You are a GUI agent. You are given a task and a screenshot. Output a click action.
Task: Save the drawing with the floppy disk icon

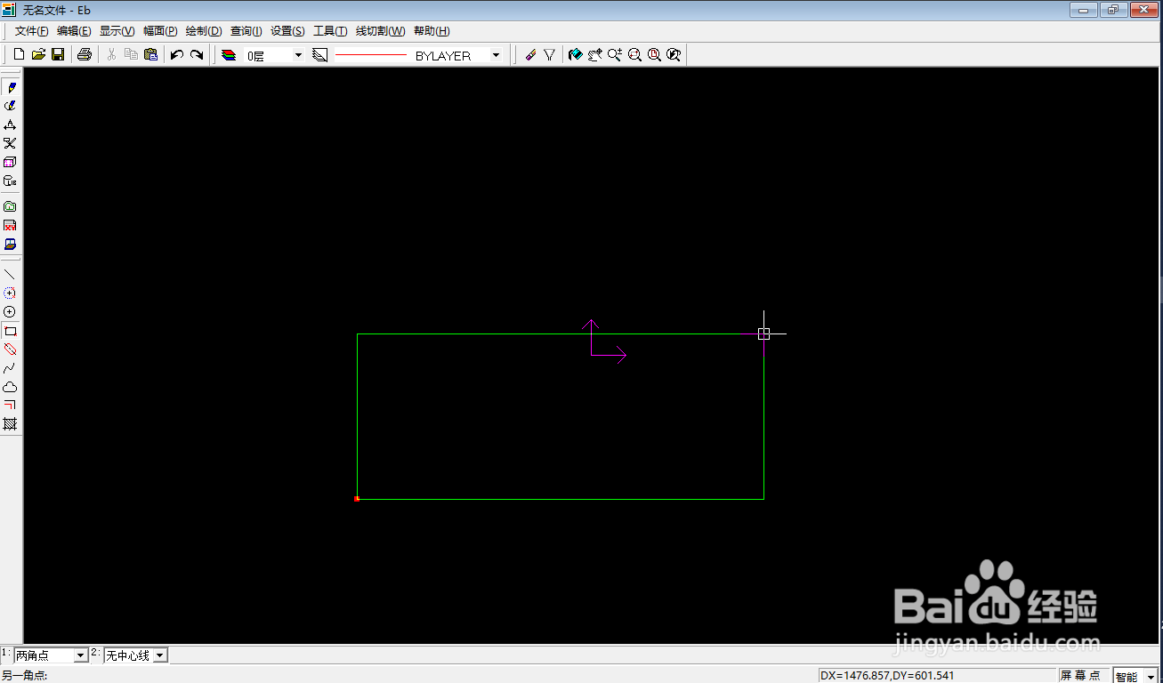58,55
